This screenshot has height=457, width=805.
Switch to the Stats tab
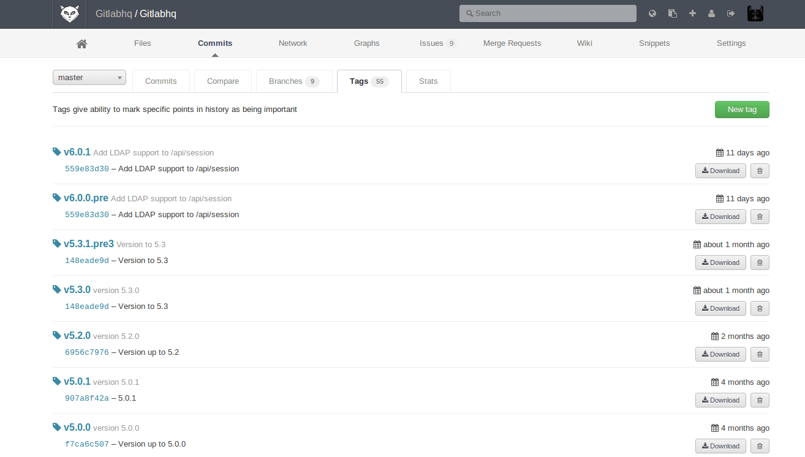point(428,81)
